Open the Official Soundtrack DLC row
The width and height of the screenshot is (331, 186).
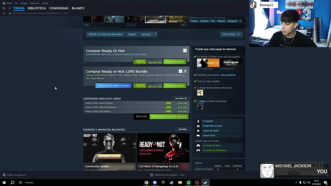[136, 107]
